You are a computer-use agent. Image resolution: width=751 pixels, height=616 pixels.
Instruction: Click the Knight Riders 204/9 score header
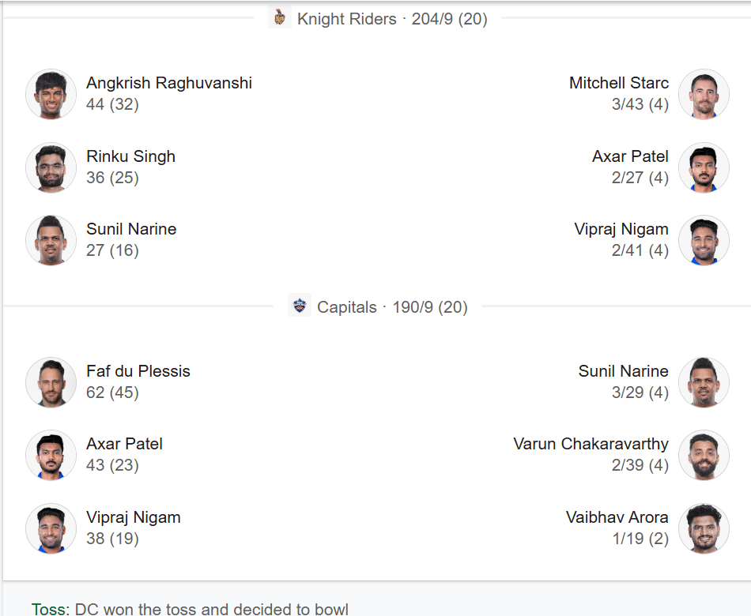tap(392, 19)
